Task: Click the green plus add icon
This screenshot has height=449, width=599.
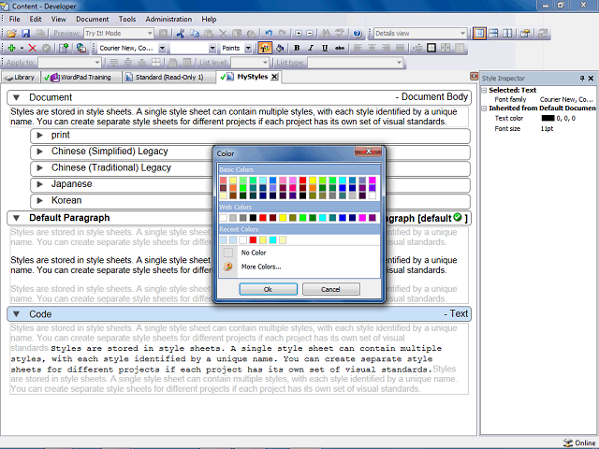Action: (11, 48)
